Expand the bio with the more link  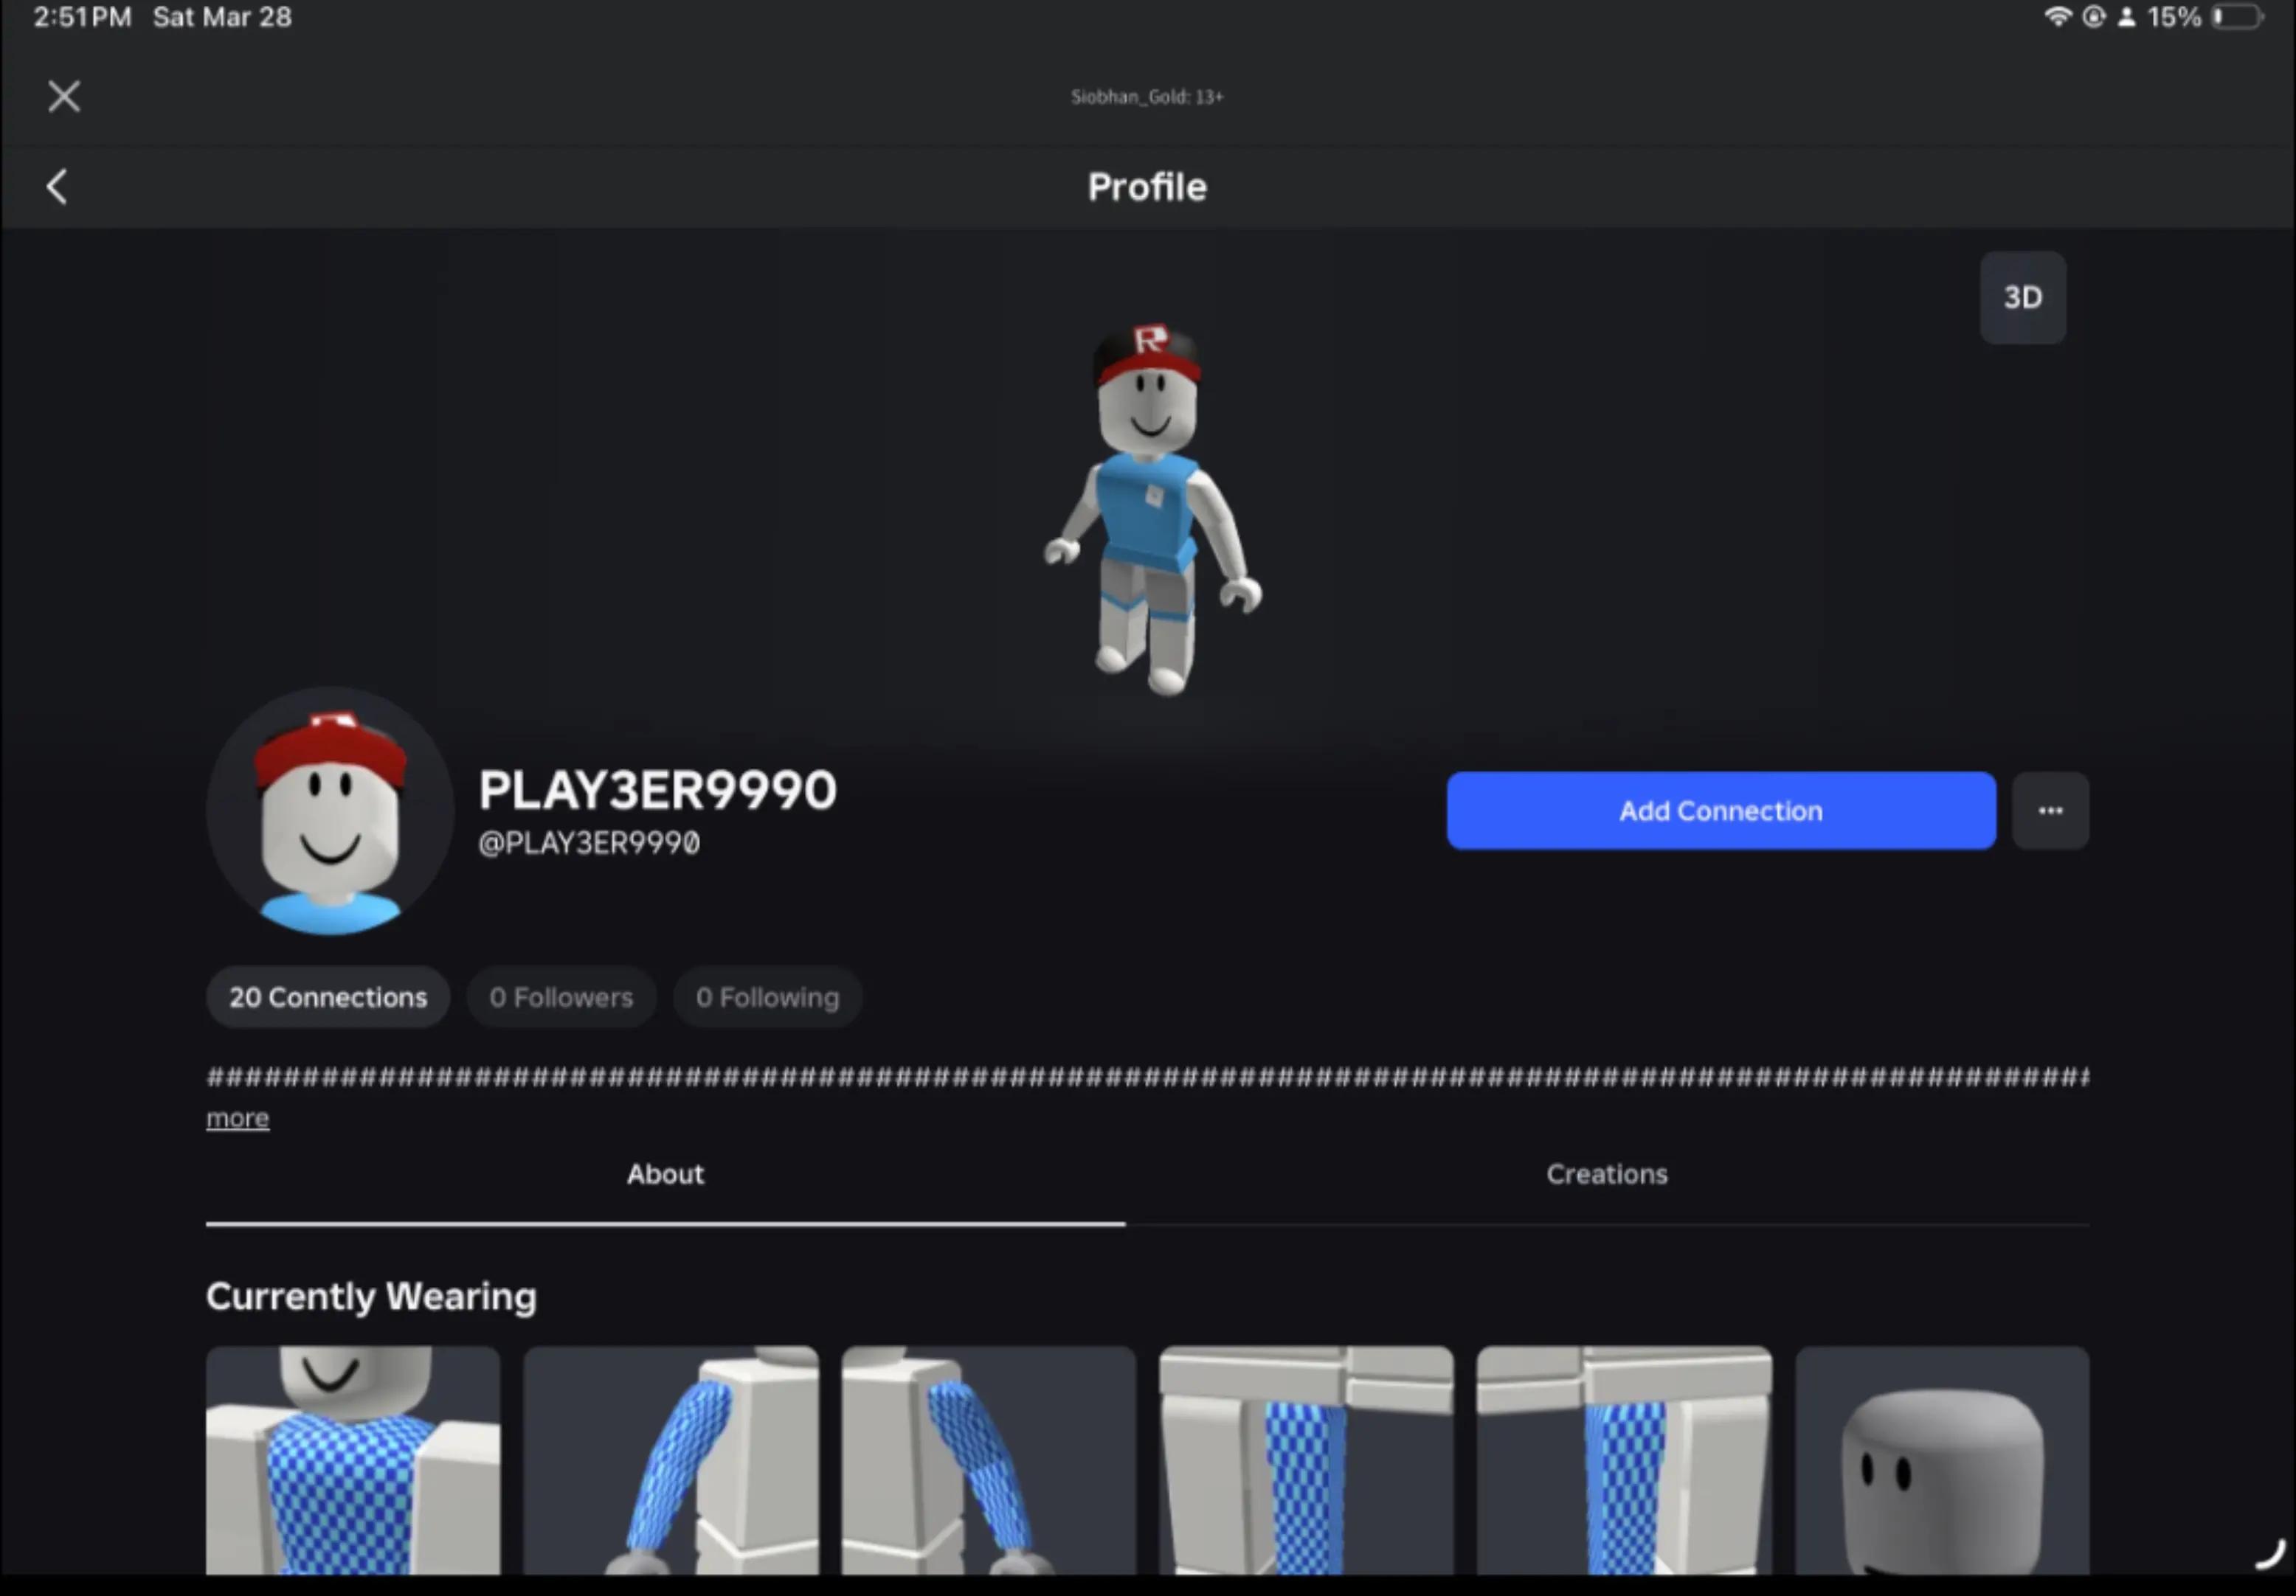(237, 1118)
